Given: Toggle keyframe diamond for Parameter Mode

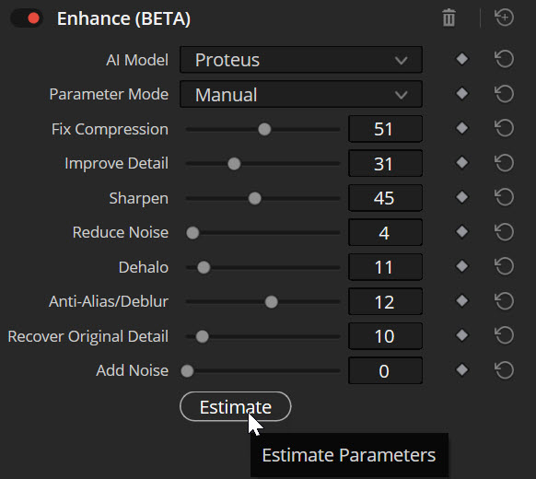Looking at the screenshot, I should 462,94.
